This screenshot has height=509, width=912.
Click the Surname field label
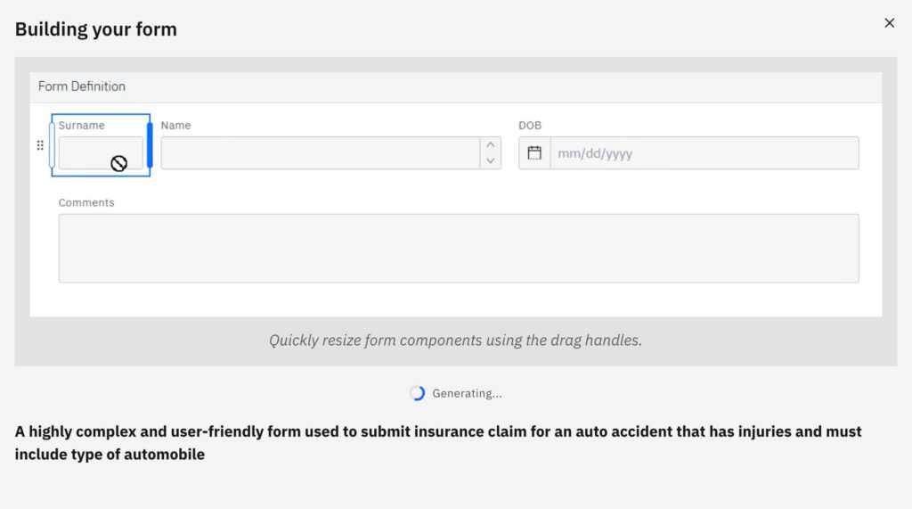click(x=81, y=125)
